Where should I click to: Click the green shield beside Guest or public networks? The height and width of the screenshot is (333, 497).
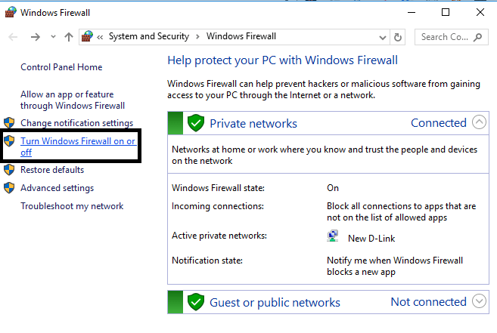[x=196, y=302]
